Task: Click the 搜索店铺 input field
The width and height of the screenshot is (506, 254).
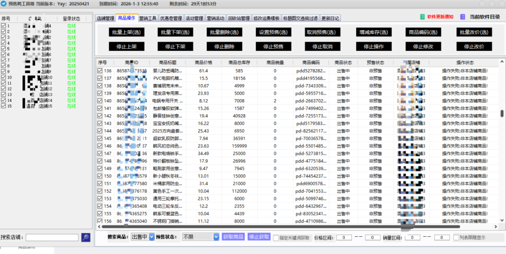Action: tap(52, 238)
